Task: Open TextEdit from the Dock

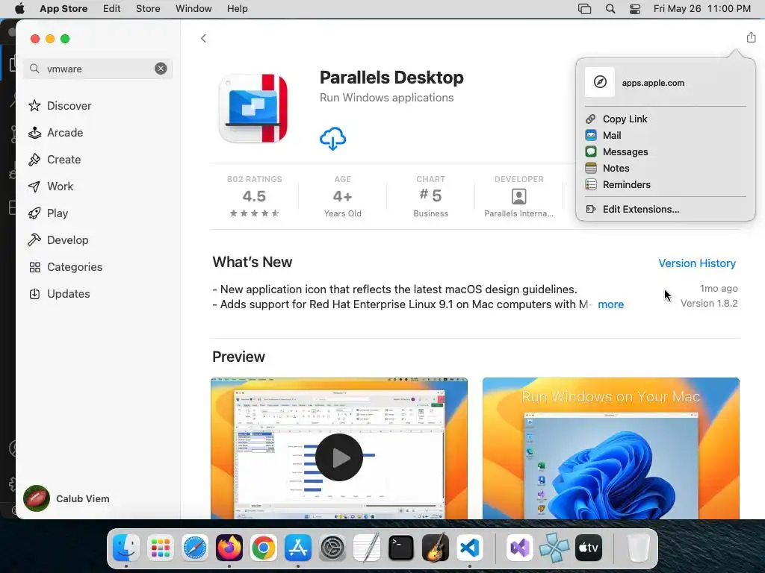Action: tap(366, 548)
